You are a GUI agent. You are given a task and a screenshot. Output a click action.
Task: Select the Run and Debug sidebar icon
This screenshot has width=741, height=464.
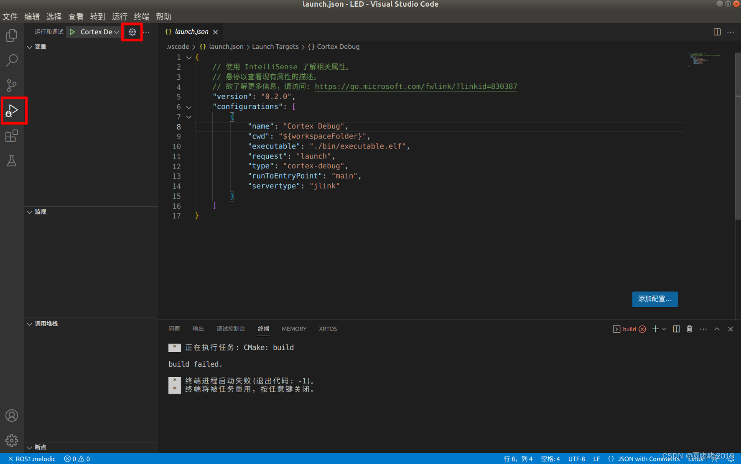point(13,110)
